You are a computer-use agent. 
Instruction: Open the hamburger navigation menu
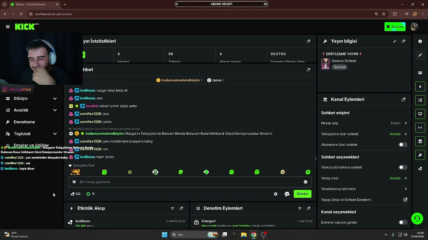8,27
